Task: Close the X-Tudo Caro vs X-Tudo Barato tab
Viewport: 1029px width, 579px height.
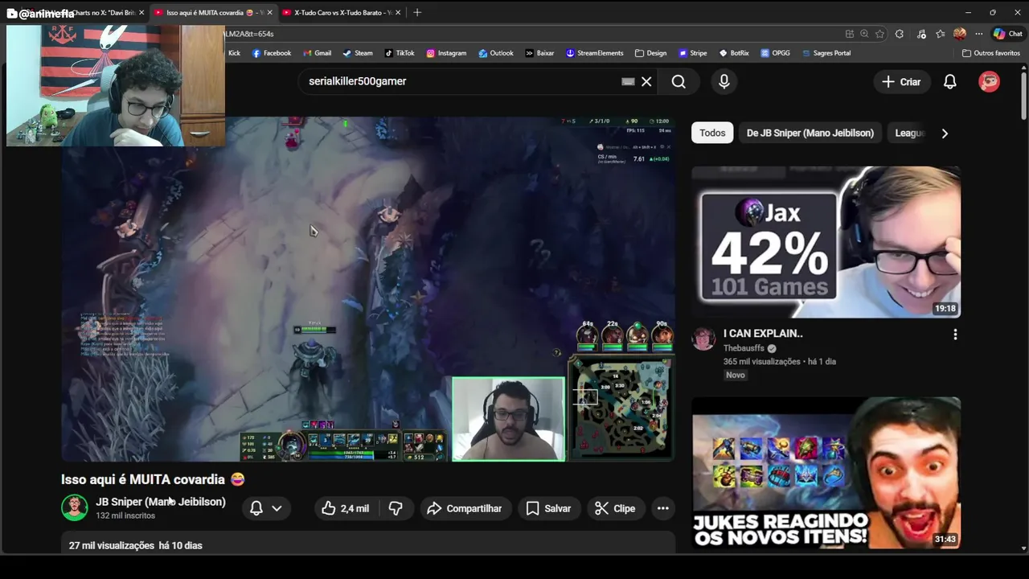Action: [398, 13]
